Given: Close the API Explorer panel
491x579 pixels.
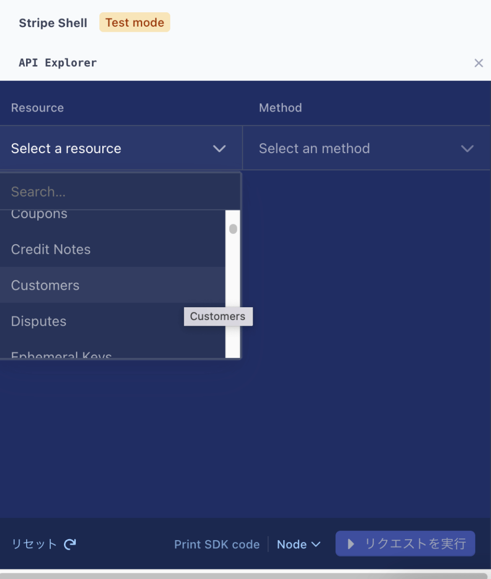Looking at the screenshot, I should 478,63.
